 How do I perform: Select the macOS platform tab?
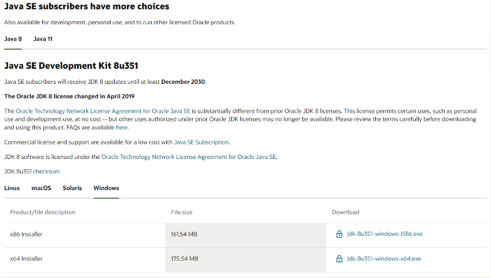[41, 188]
